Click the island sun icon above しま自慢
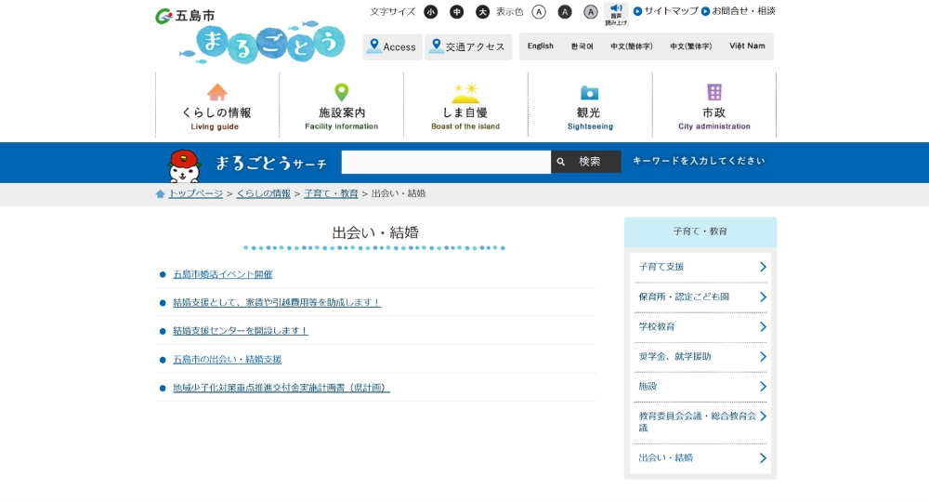The height and width of the screenshot is (502, 929). tap(465, 92)
